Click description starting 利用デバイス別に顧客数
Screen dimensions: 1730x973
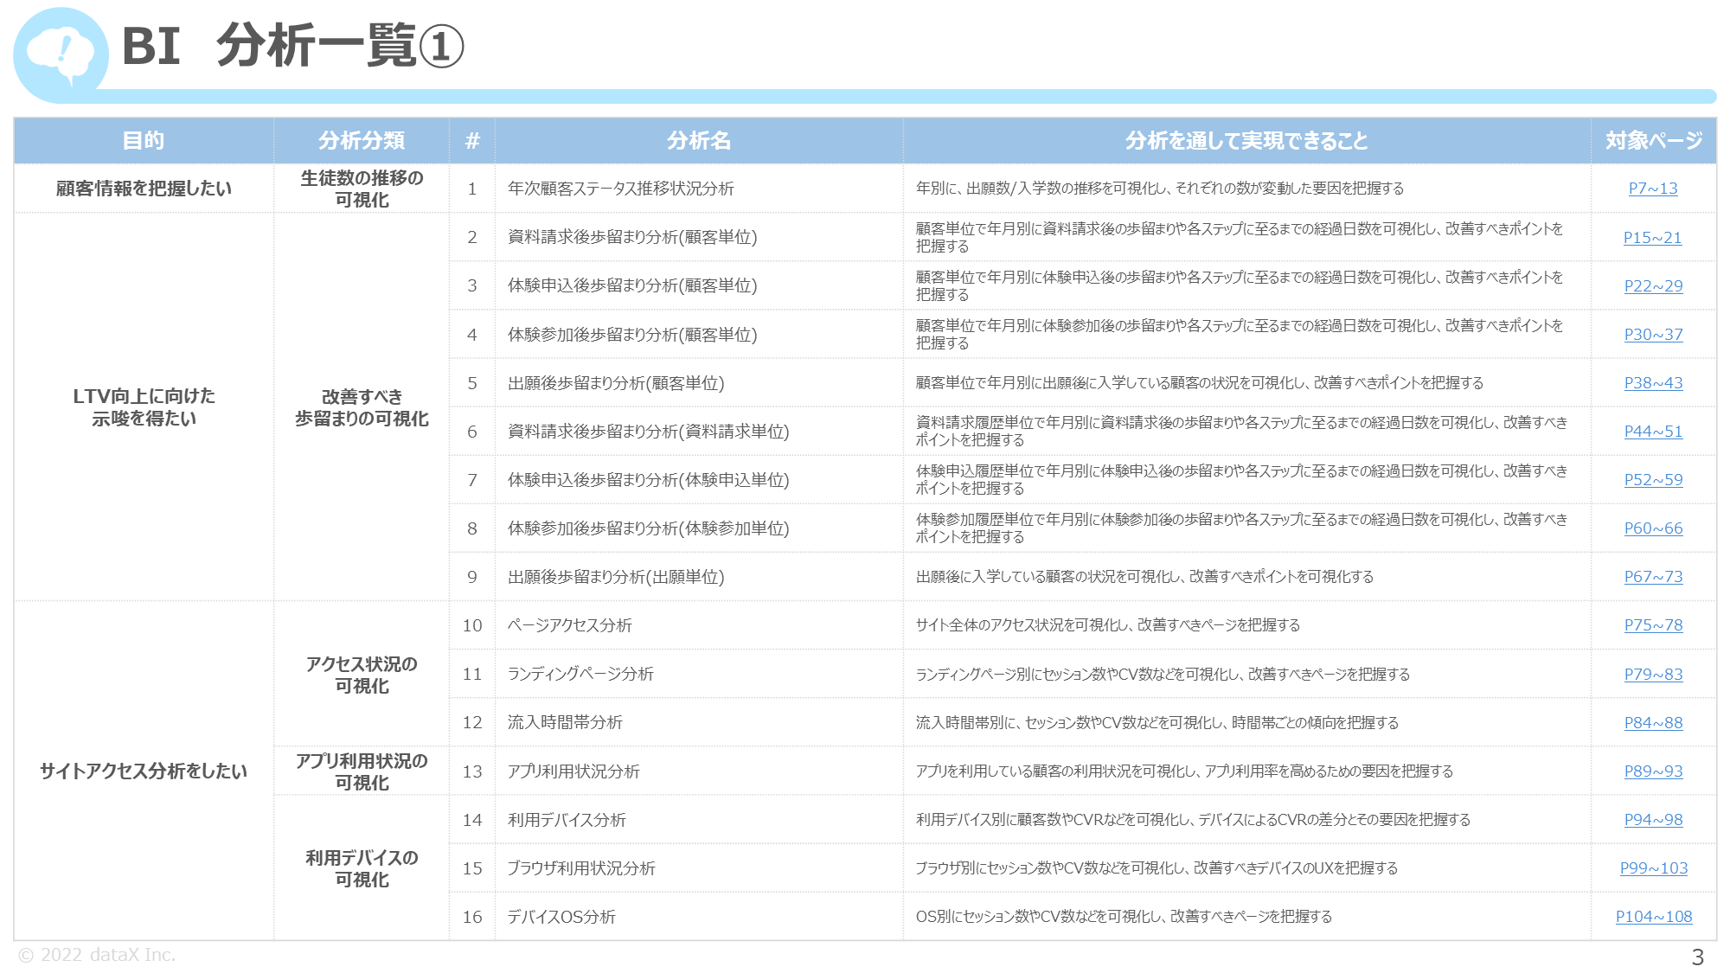(1193, 819)
